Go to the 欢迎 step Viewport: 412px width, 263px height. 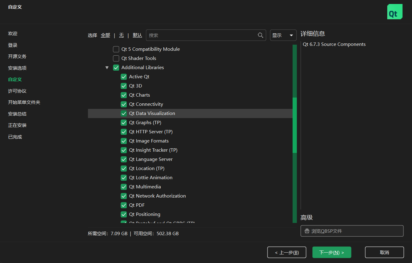(x=13, y=34)
